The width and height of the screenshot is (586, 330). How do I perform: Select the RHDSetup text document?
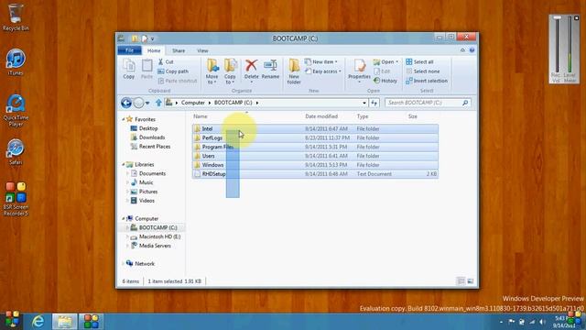[x=315, y=174]
